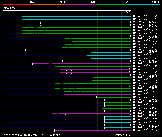
Task: Open hit UniRef100_B9HKC4
Action: click(x=145, y=25)
